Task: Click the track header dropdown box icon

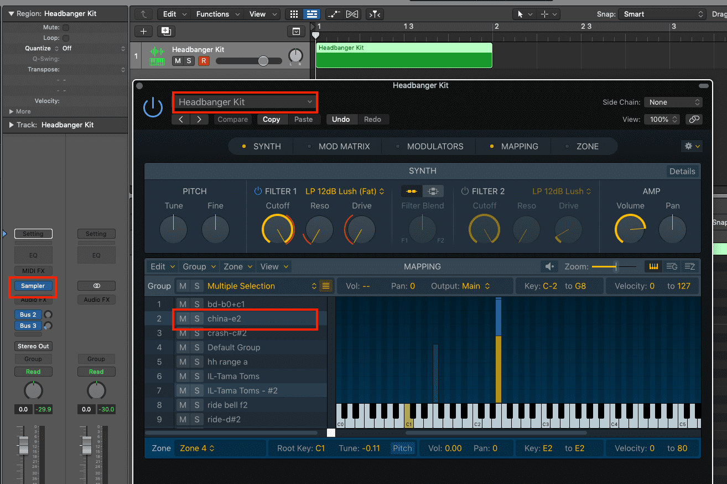Action: 296,32
